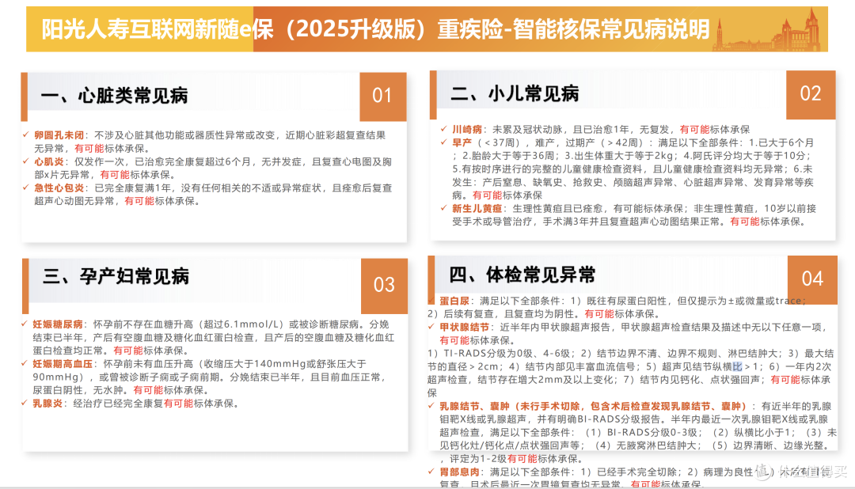Select the banner title 阳光人寿互联网新随e保
The image size is (855, 489).
(158, 29)
